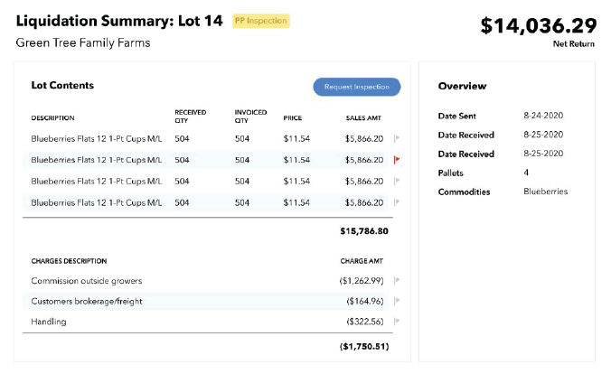Click the $15,786.80 sales total
The image size is (611, 374).
pos(364,231)
